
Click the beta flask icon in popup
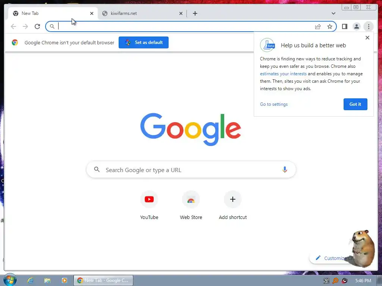(267, 45)
